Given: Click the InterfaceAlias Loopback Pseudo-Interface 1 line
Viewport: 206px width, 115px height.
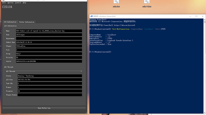Looking at the screenshot, I should coord(111,41).
